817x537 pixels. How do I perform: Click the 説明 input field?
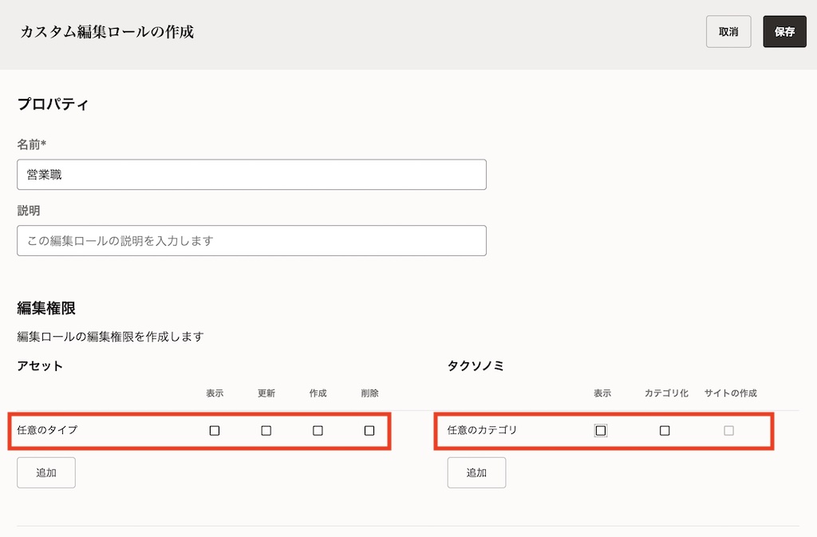pos(251,240)
